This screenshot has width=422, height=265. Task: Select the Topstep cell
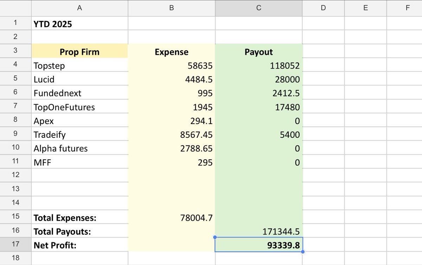tap(80, 65)
